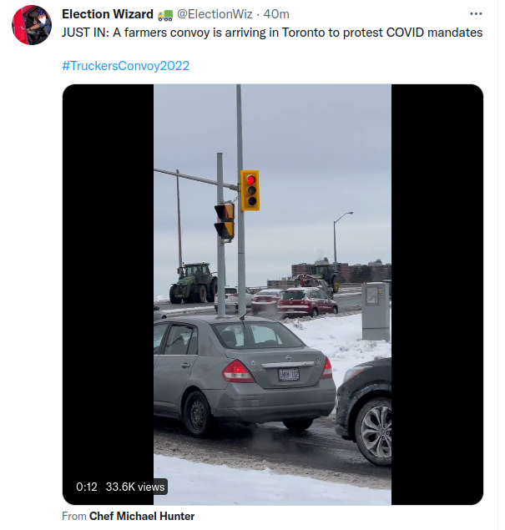Click the red car in the video frame
Screen dimensions: 505x530
307,302
